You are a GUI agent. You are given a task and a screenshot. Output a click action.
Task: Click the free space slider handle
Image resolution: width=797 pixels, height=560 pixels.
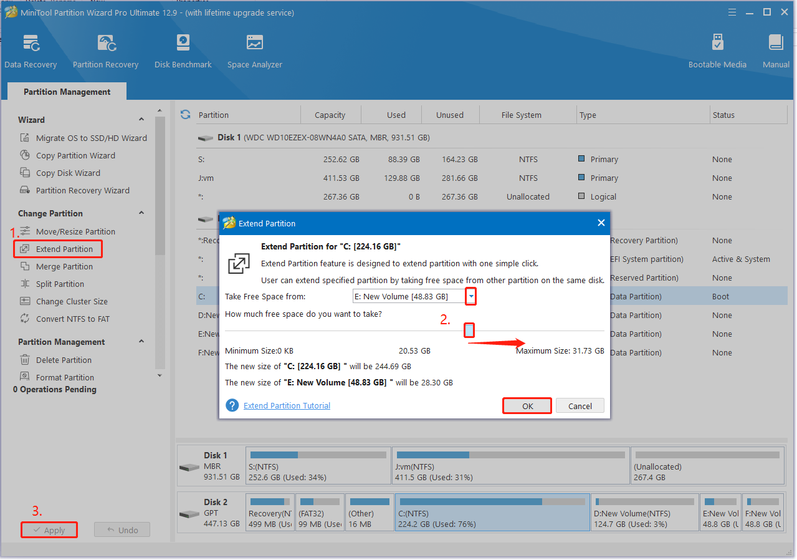tap(470, 330)
